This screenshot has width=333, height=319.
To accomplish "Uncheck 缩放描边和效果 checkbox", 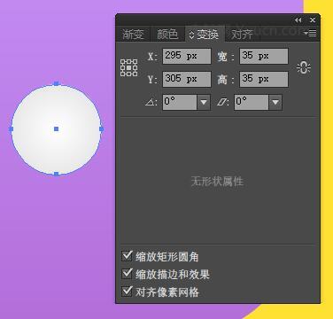I will point(127,274).
